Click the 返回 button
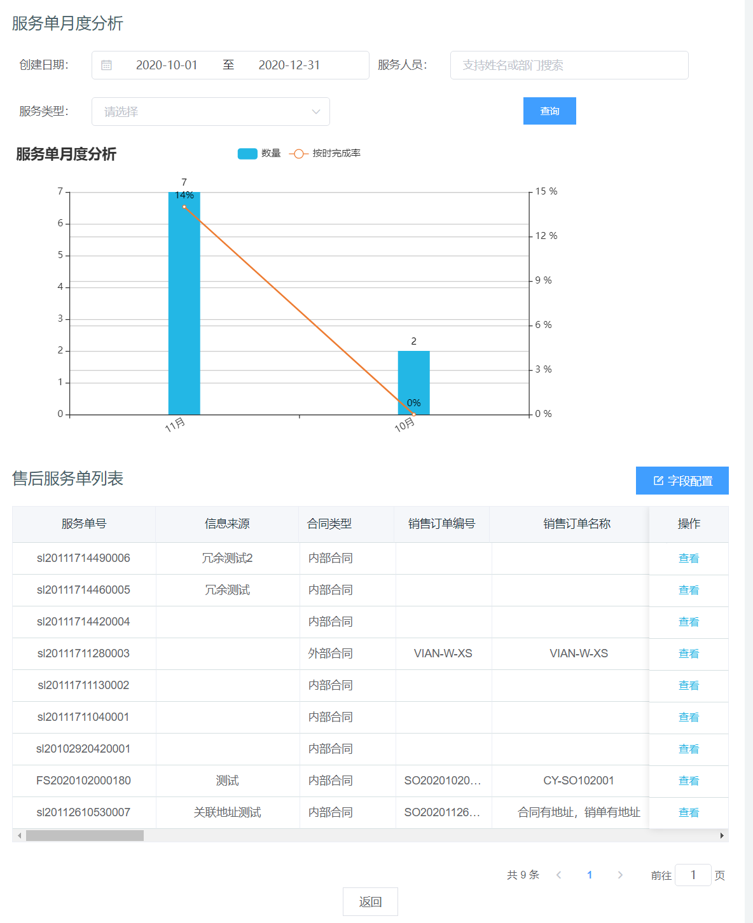This screenshot has height=923, width=753. 370,901
